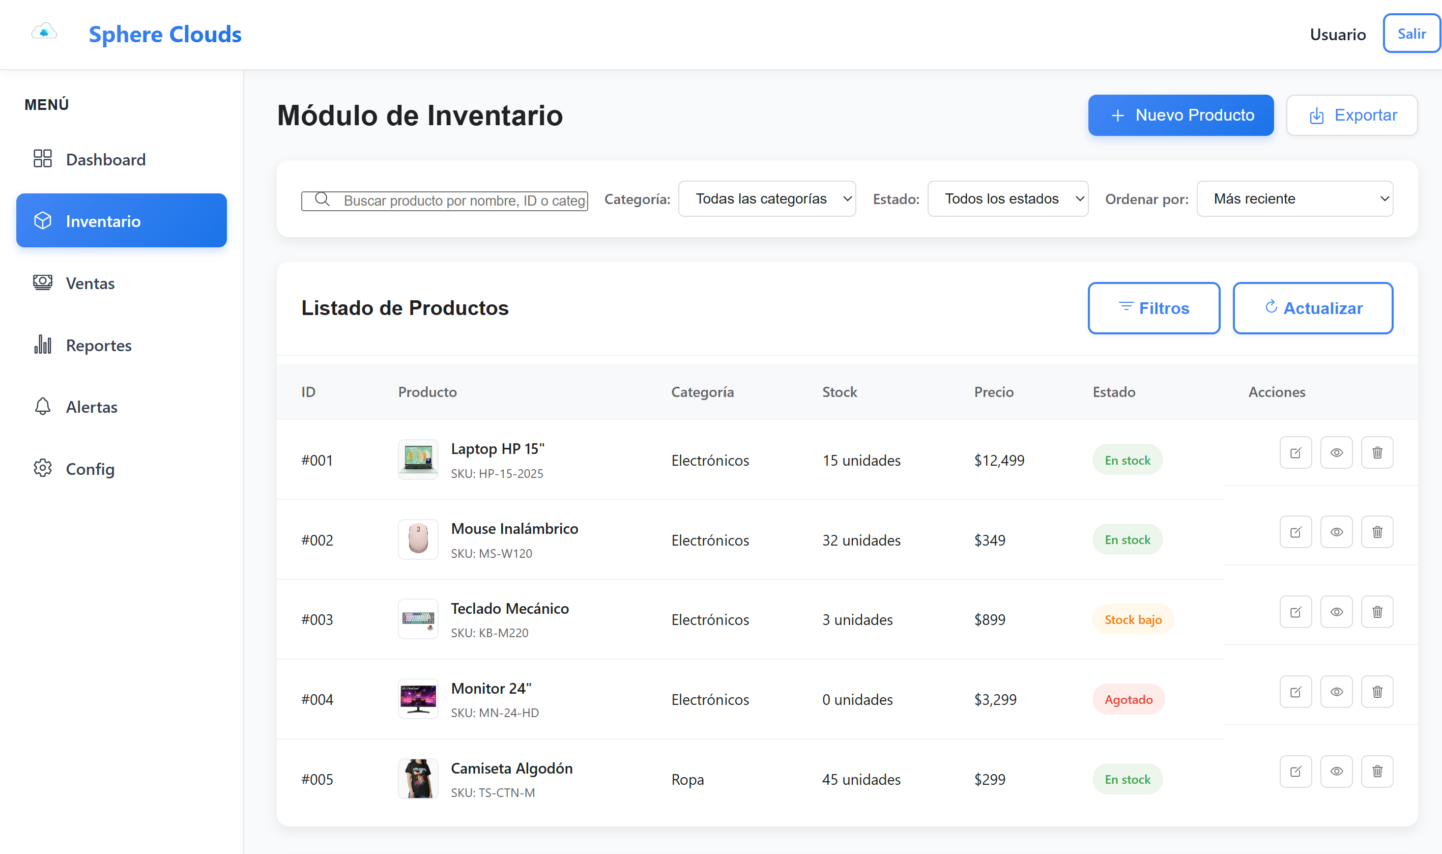The image size is (1442, 854).
Task: Click the Salir logout button
Action: 1411,33
